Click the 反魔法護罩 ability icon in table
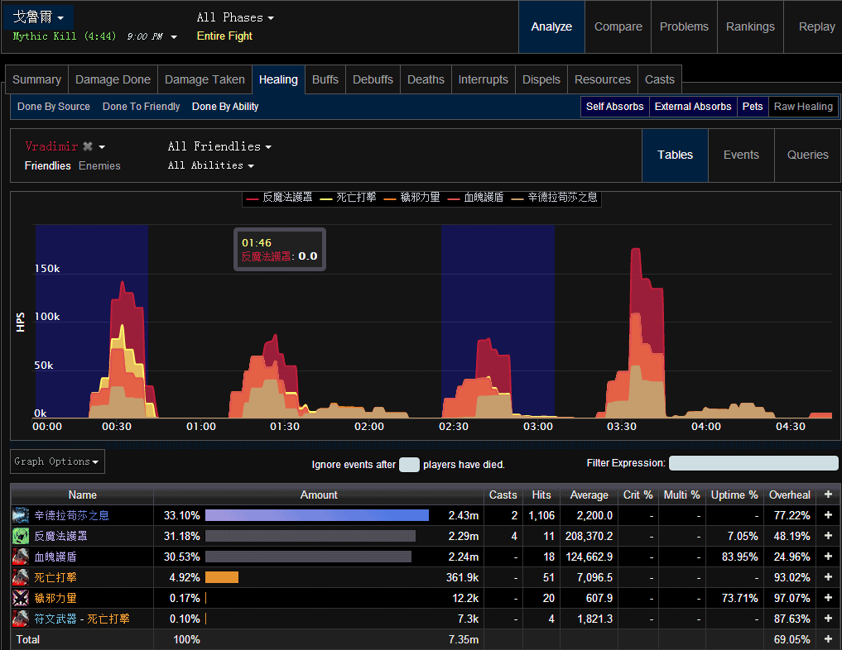Image resolution: width=842 pixels, height=650 pixels. pyautogui.click(x=21, y=536)
